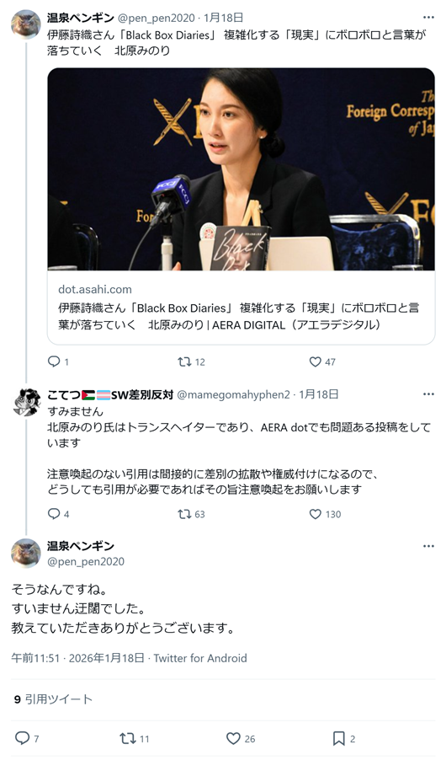446x760 pixels.
Task: Click the Twitter for Android source label
Action: [200, 658]
